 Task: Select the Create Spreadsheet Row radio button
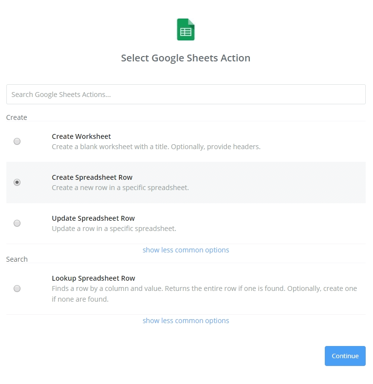point(17,182)
